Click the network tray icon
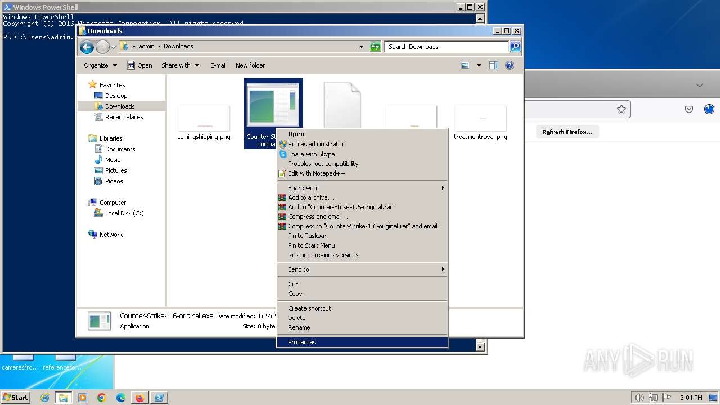Image resolution: width=720 pixels, height=405 pixels. [x=653, y=398]
